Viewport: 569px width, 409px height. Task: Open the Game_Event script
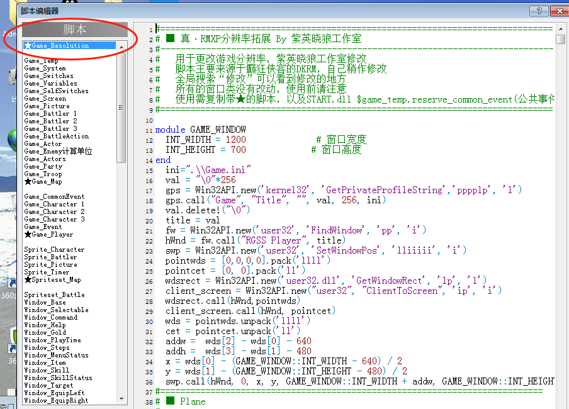pyautogui.click(x=43, y=227)
